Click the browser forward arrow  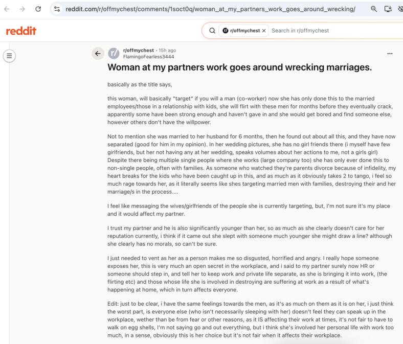coord(23,9)
